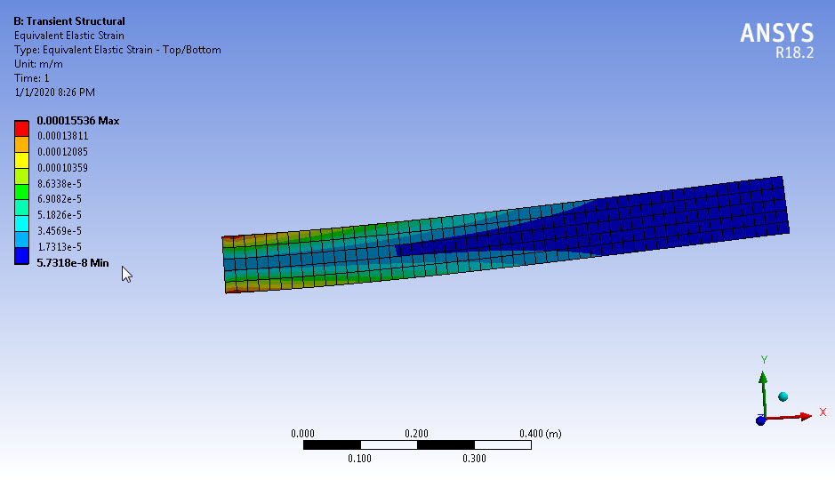Viewport: 835px width, 480px height.
Task: Click the orange legend color band
Action: 21,145
